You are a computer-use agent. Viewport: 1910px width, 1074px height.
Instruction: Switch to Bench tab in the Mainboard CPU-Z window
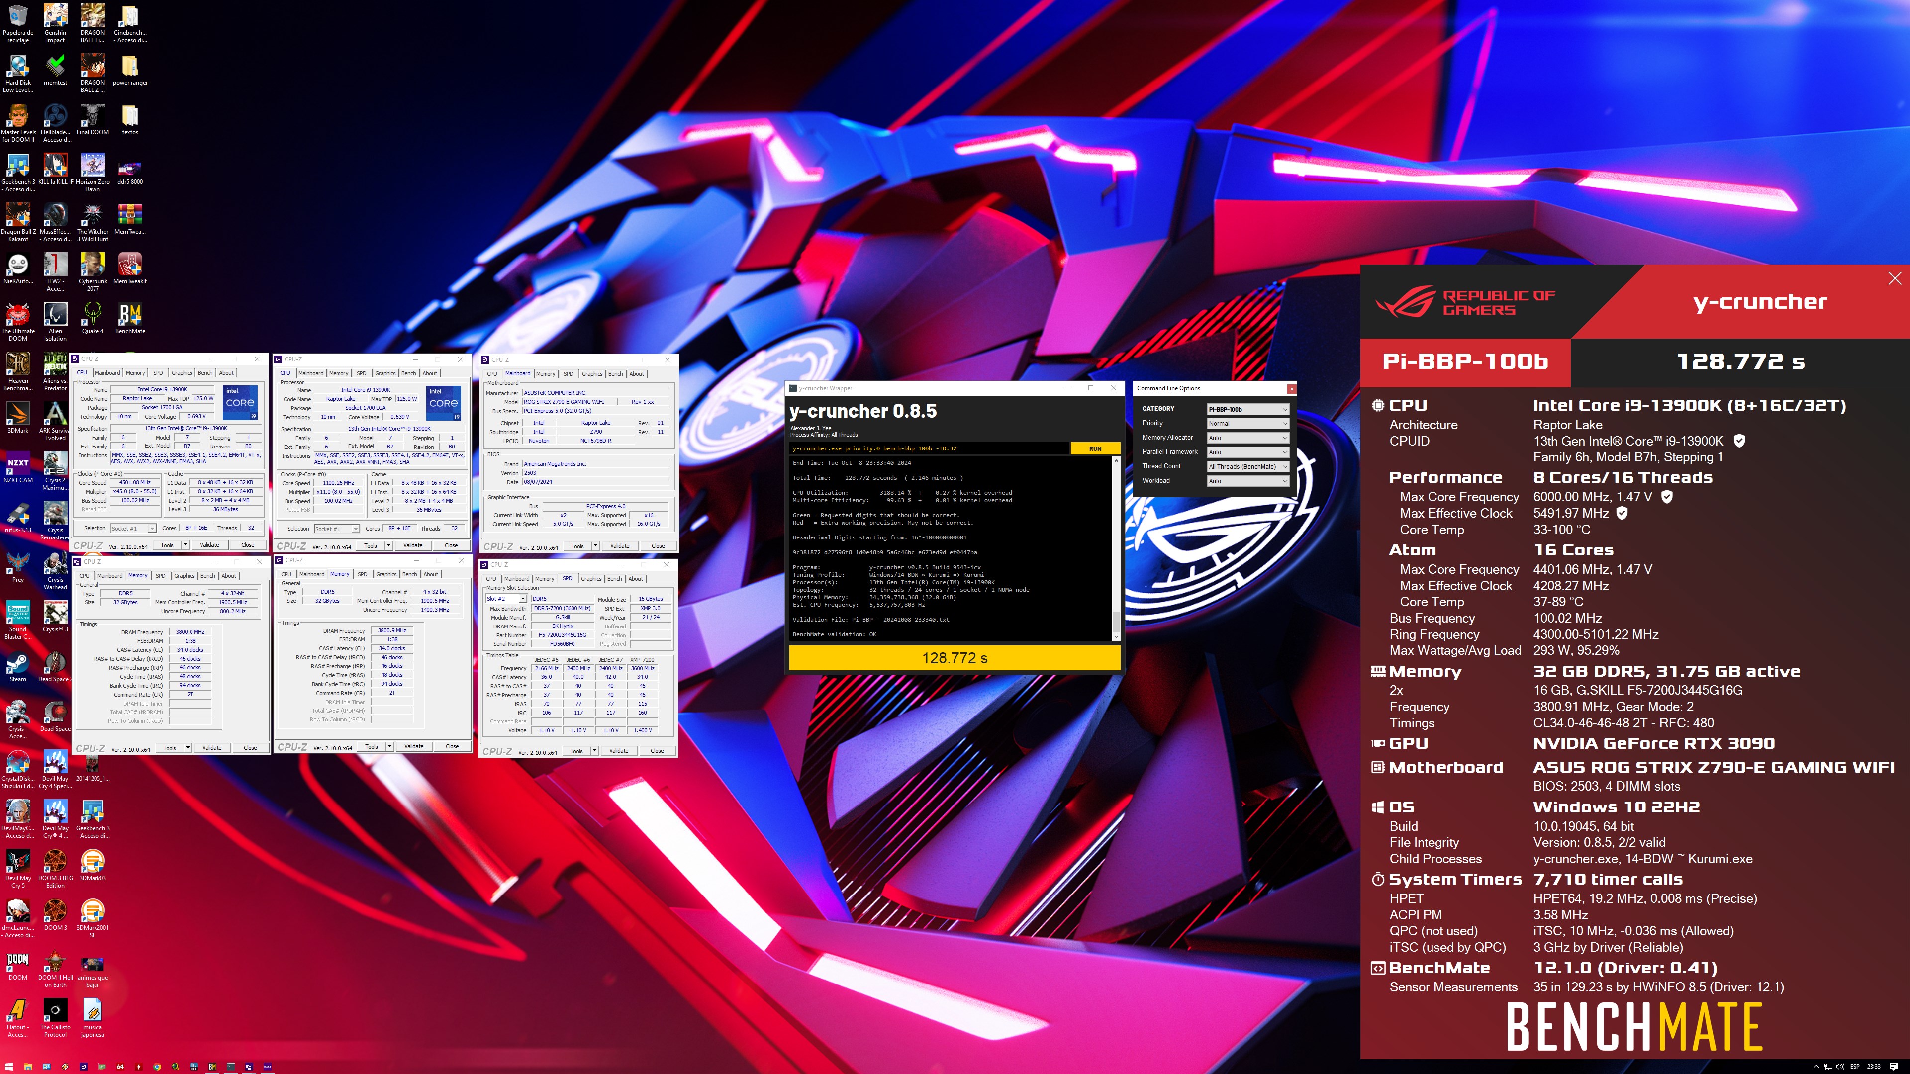(x=615, y=373)
